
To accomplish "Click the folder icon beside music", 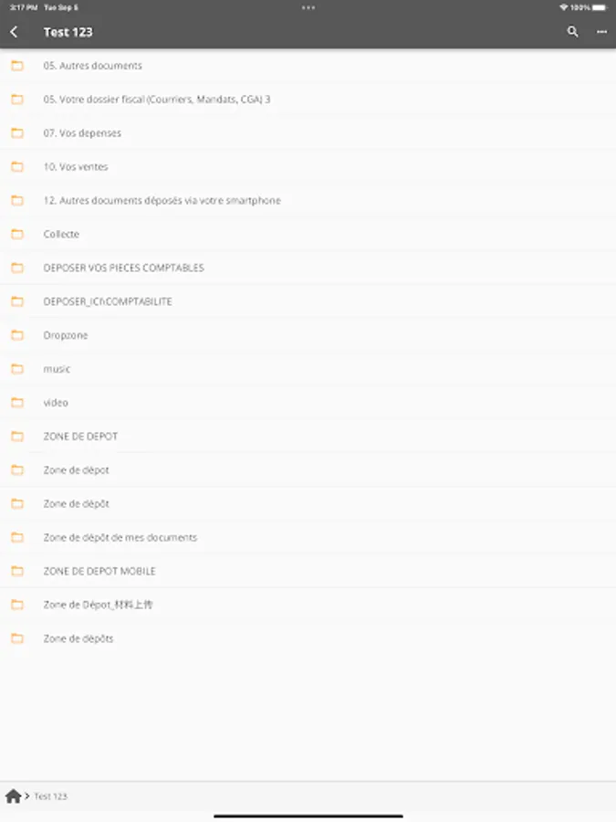I will point(17,369).
